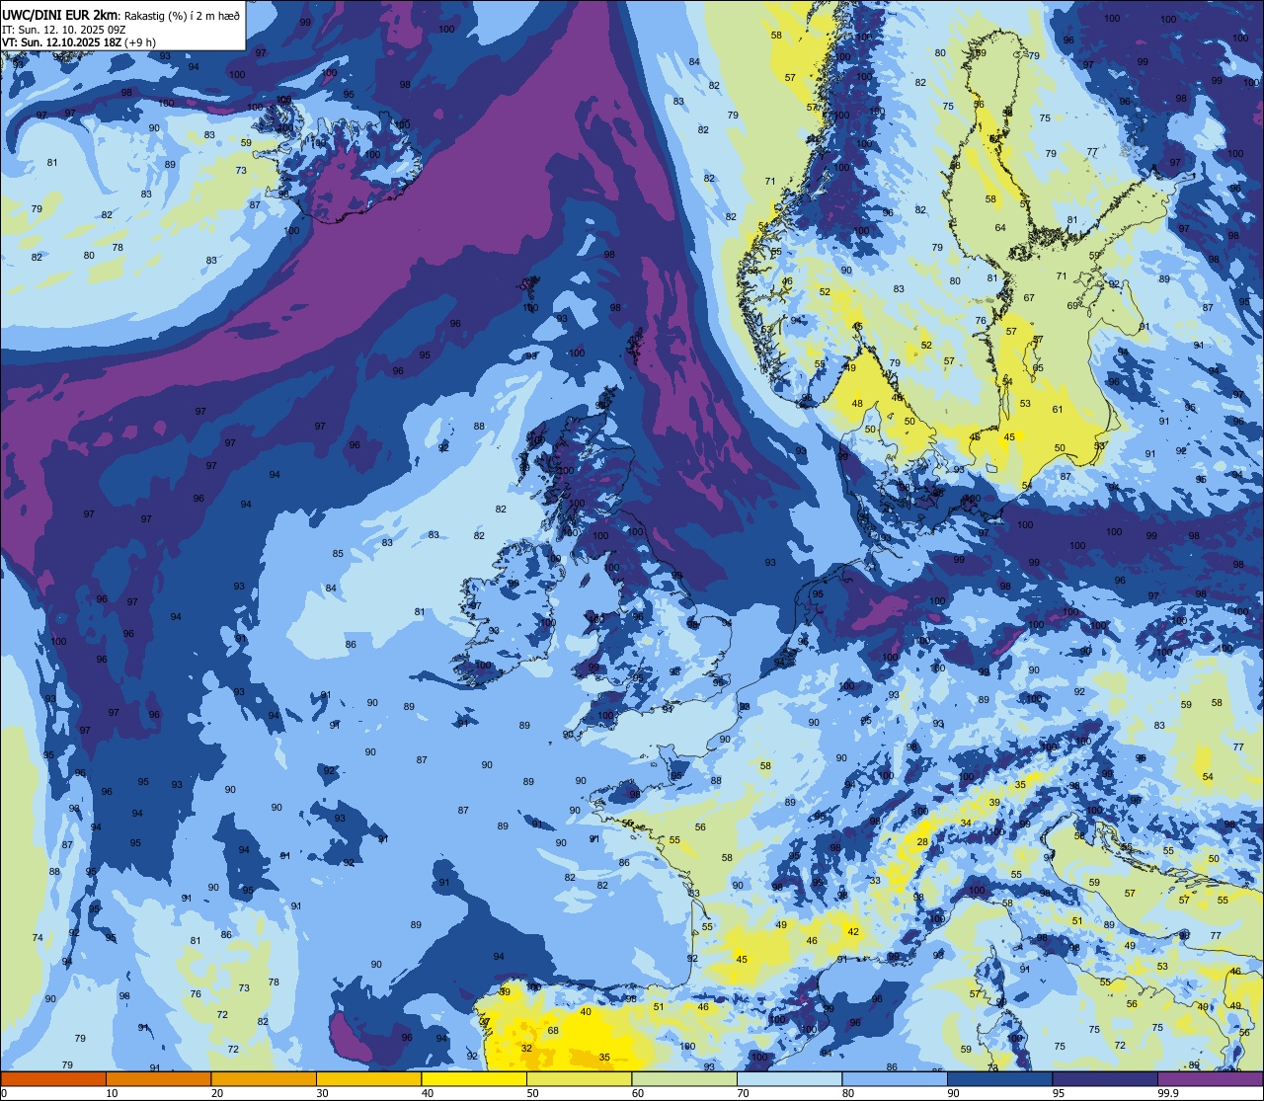The image size is (1264, 1101).
Task: Click the humidity value 61 on the map
Action: 1057,409
